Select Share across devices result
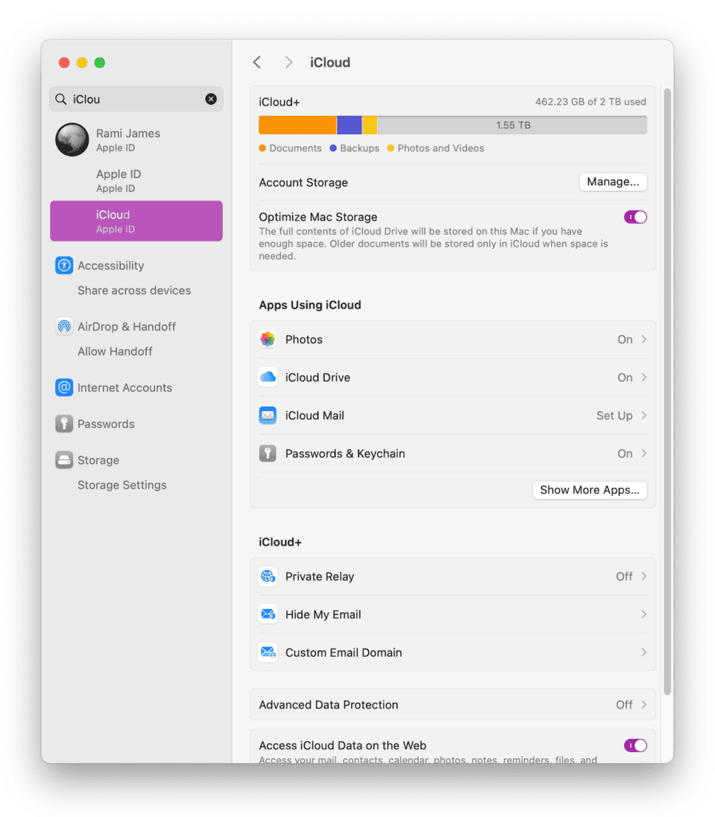 click(x=134, y=290)
